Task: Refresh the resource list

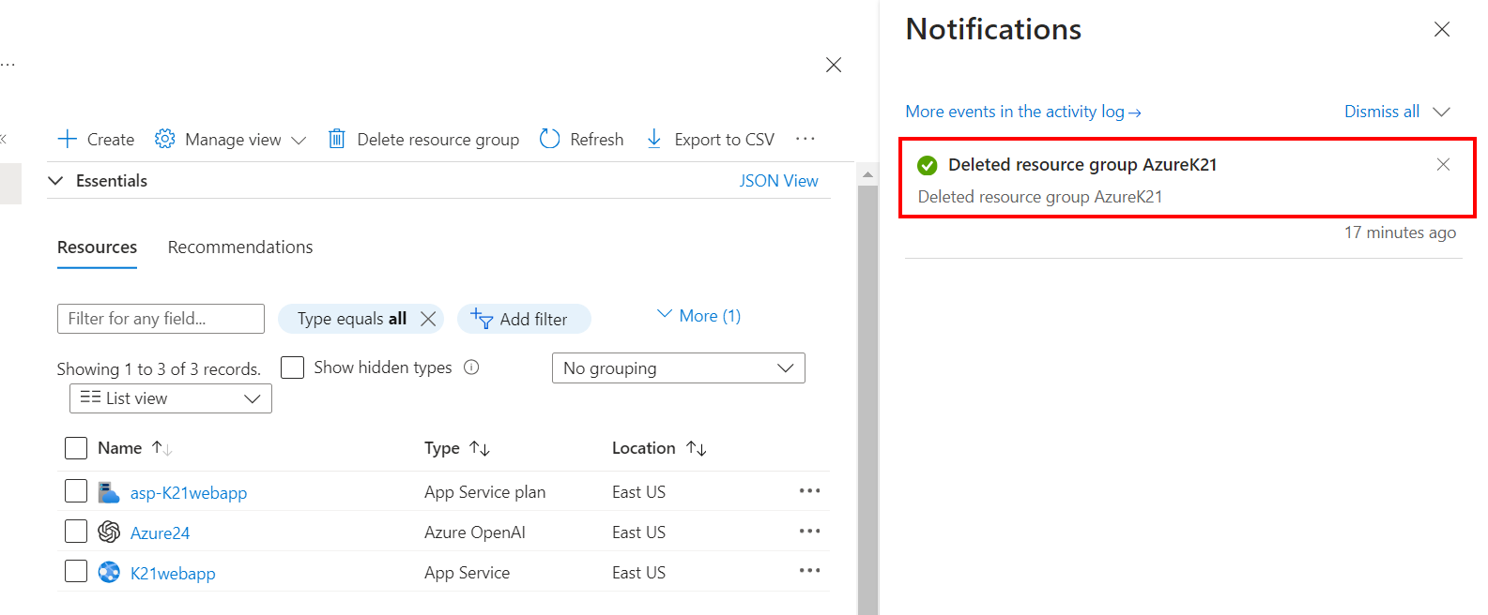Action: coord(582,140)
